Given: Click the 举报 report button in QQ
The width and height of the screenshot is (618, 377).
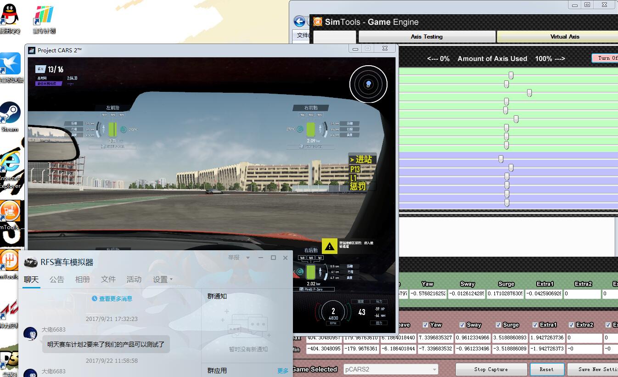Looking at the screenshot, I should 234,258.
